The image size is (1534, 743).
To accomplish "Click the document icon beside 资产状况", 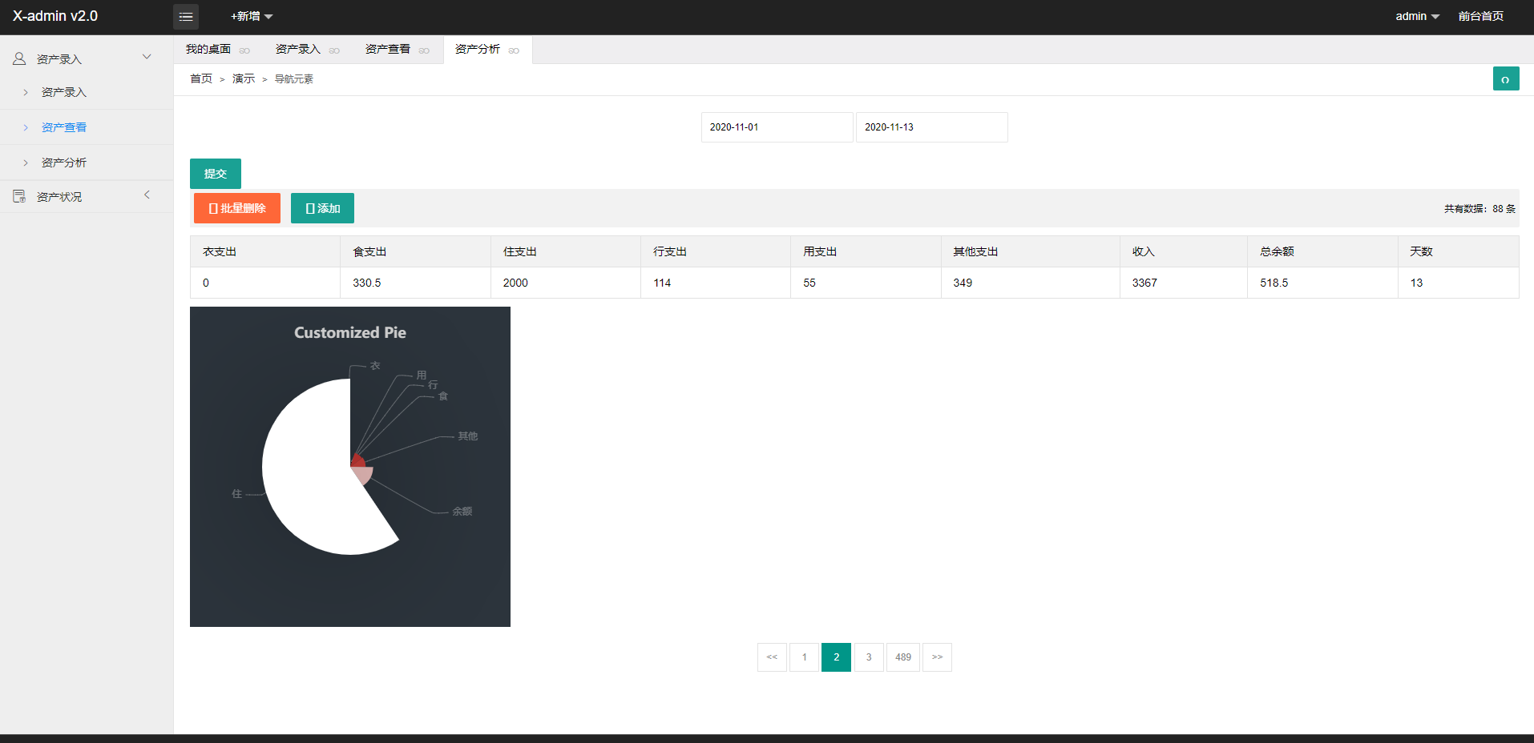I will [19, 196].
